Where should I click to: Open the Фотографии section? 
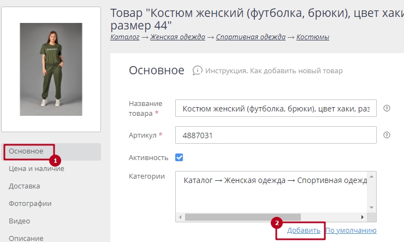click(x=30, y=204)
